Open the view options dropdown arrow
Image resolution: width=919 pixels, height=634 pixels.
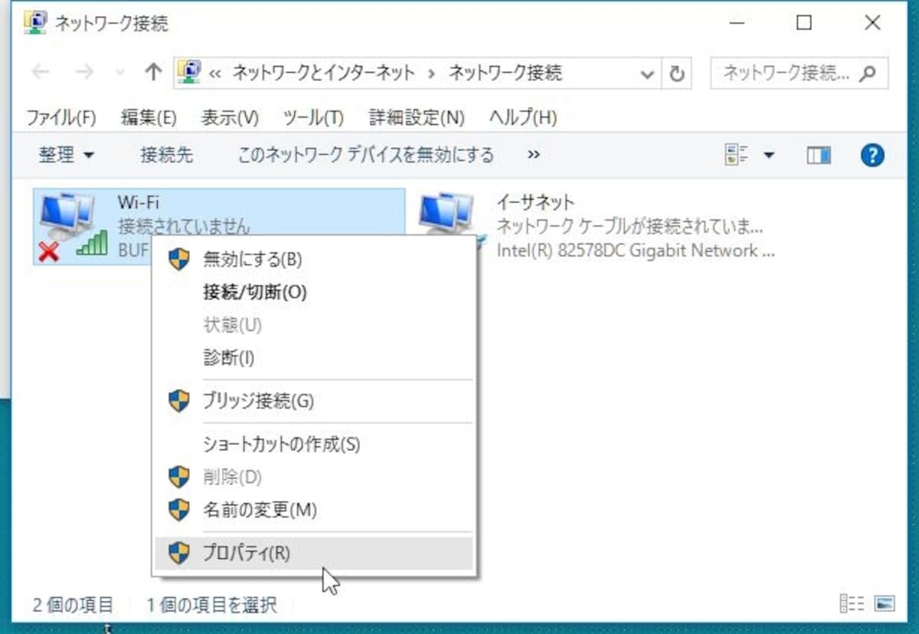tap(769, 155)
